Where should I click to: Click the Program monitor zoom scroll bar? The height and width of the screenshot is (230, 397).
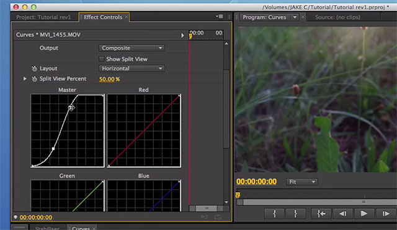click(x=319, y=202)
